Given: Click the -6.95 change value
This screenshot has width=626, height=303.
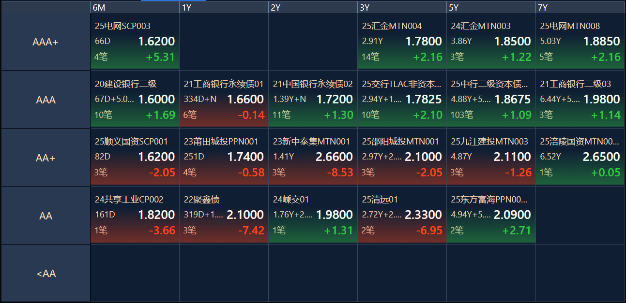Looking at the screenshot, I should pos(429,231).
